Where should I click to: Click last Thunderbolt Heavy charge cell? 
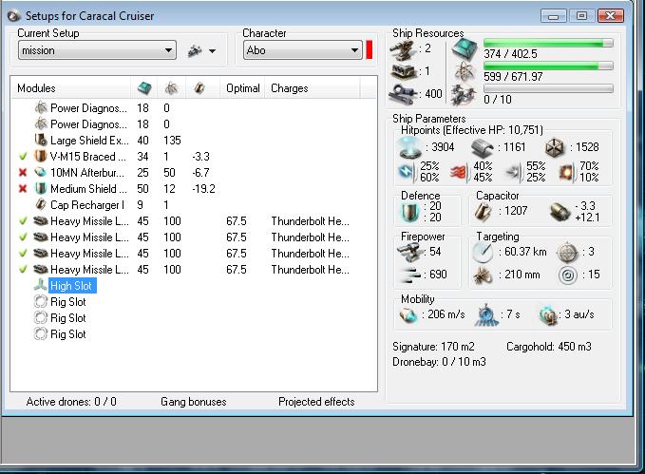click(310, 270)
